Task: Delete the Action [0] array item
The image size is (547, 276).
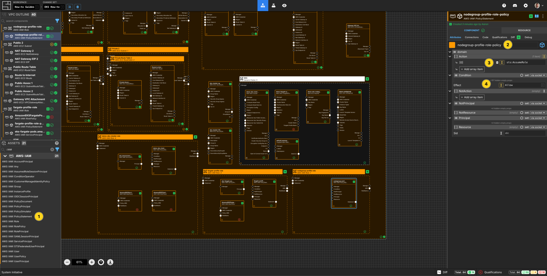Action: [x=497, y=63]
